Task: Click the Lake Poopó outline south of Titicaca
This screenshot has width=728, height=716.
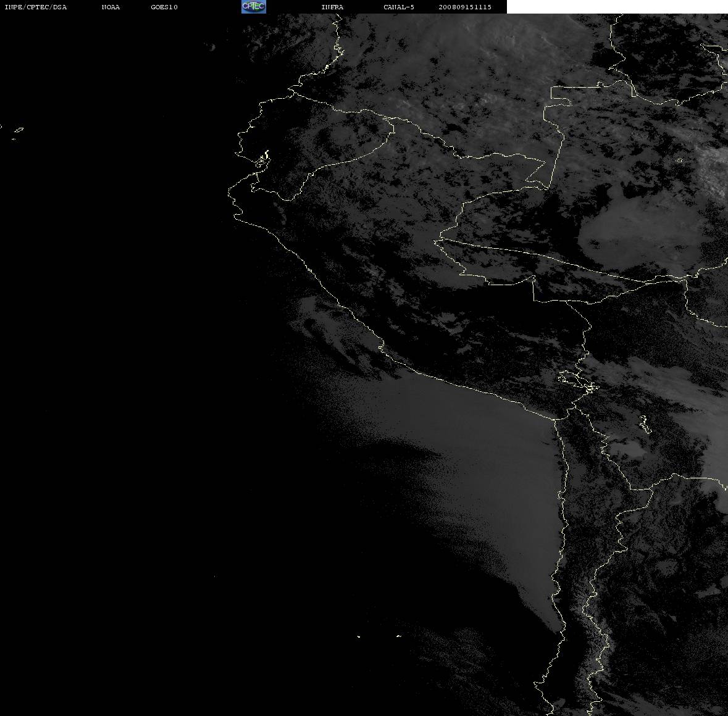Action: tap(645, 423)
